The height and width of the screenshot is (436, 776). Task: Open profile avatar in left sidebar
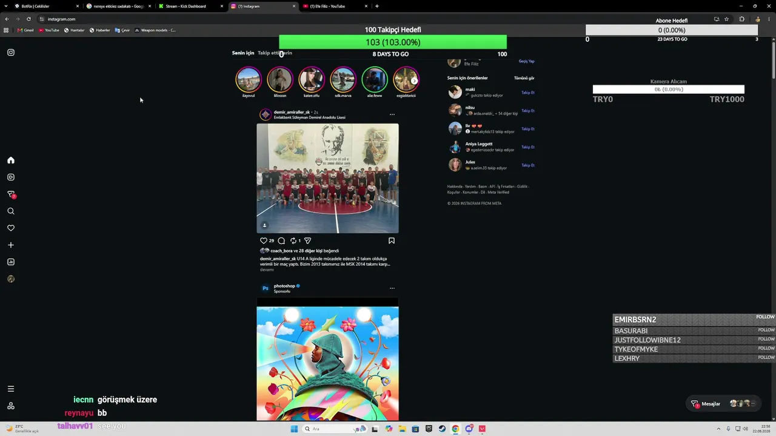click(x=11, y=279)
